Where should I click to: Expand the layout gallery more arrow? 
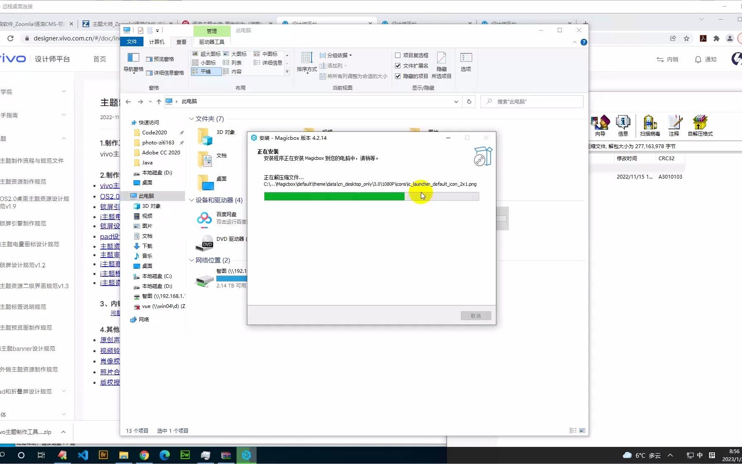pyautogui.click(x=287, y=72)
